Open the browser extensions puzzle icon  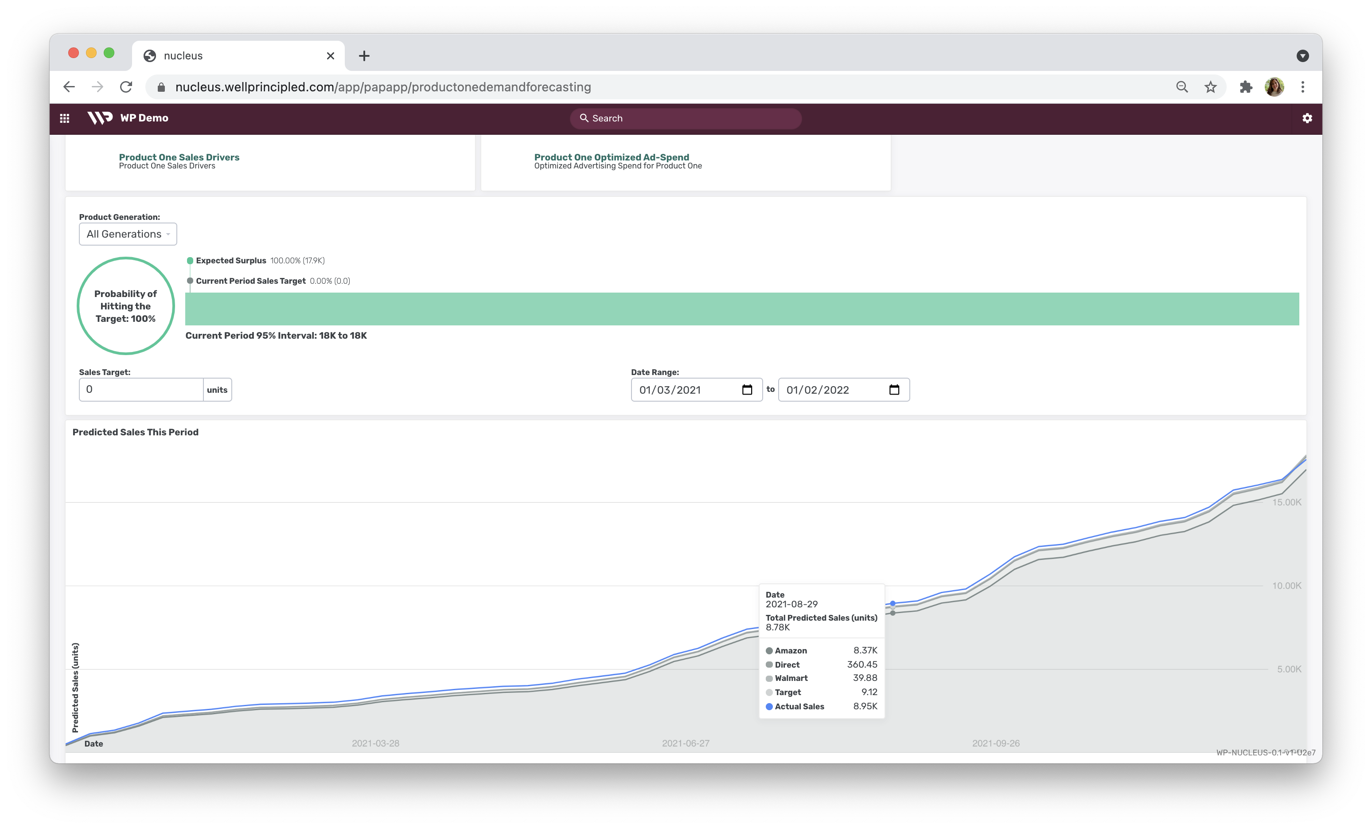[1246, 87]
